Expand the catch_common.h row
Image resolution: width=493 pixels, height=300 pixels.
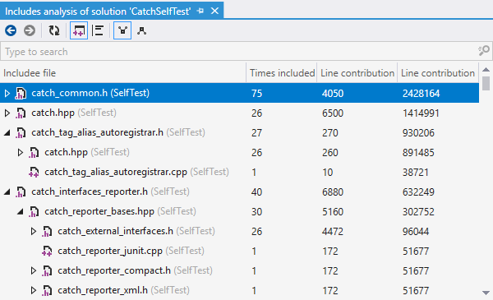(7, 93)
